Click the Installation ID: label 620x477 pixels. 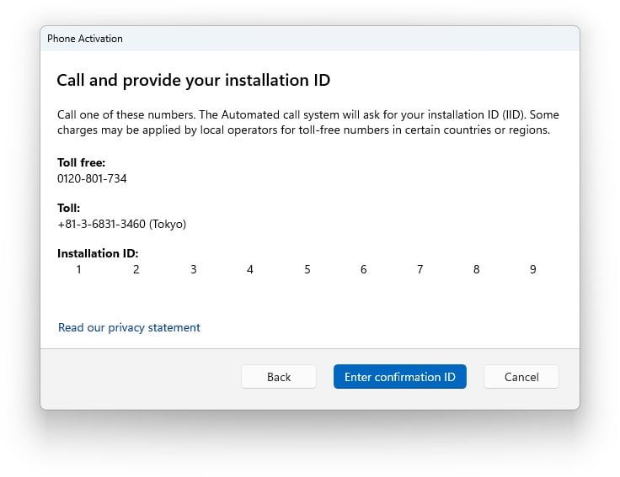click(x=98, y=253)
